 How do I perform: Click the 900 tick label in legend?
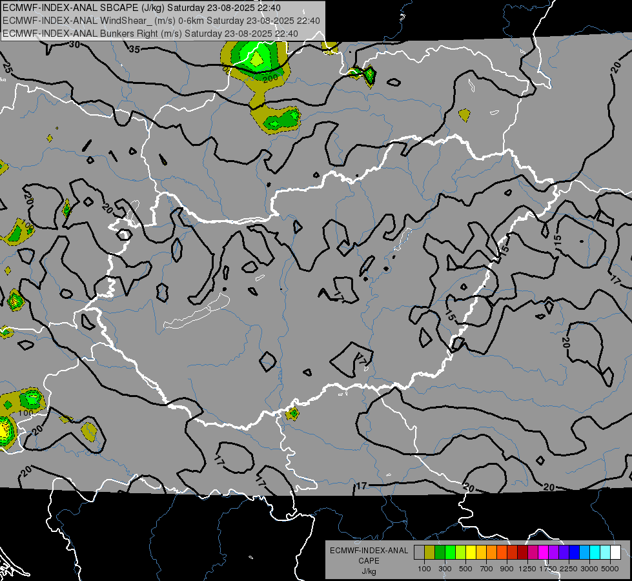click(507, 569)
